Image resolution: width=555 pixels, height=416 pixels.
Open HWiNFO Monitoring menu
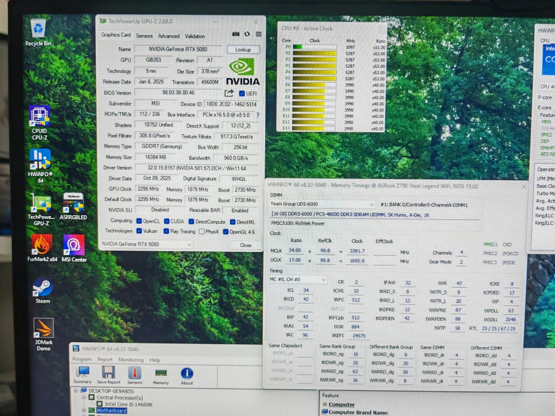coord(131,360)
